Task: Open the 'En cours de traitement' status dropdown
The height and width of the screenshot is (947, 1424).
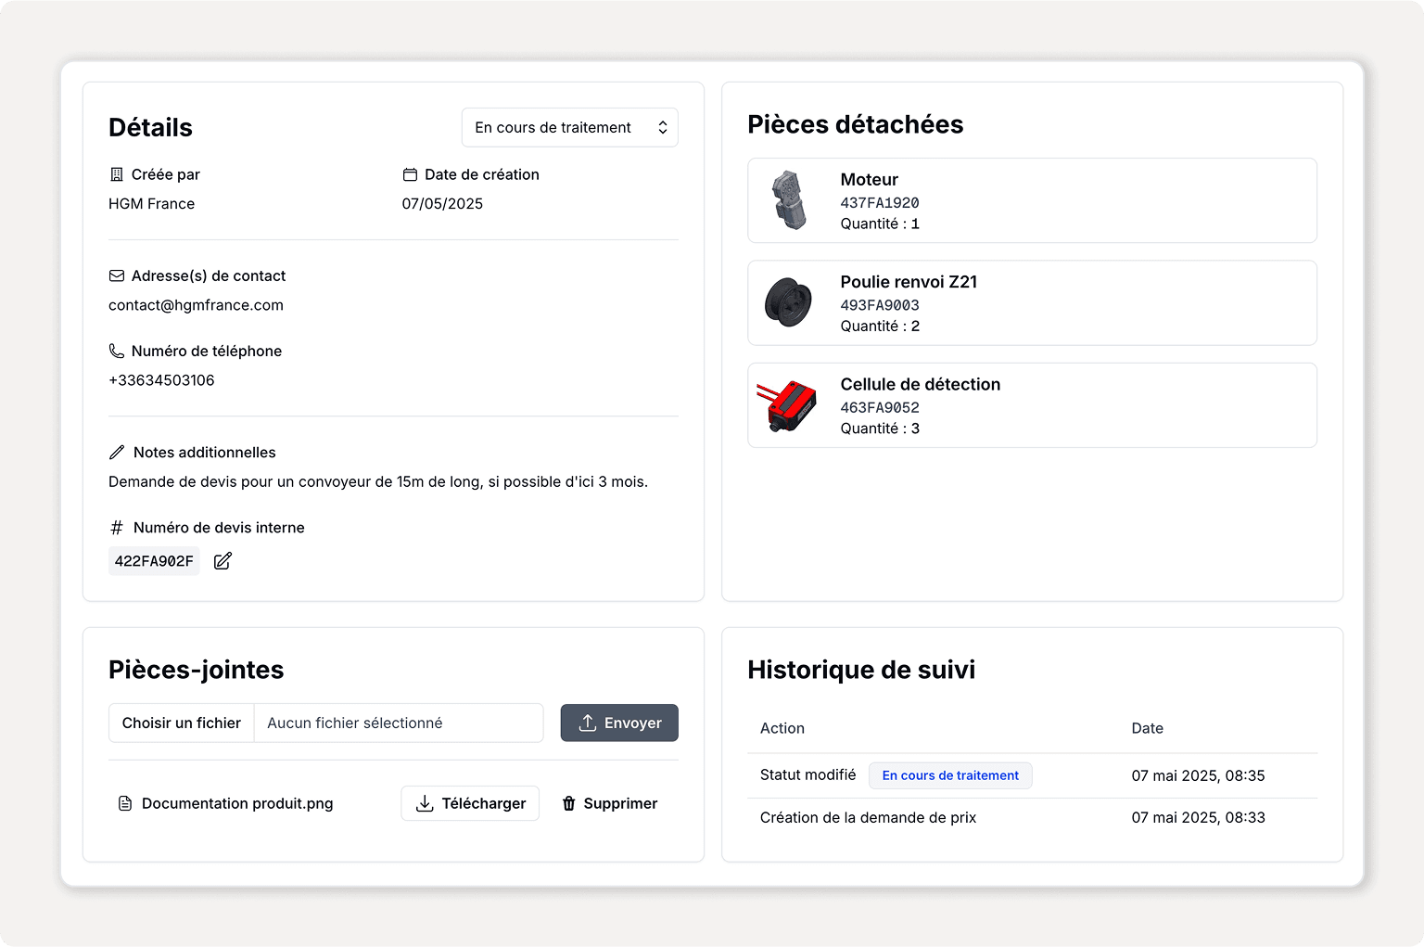Action: (569, 128)
